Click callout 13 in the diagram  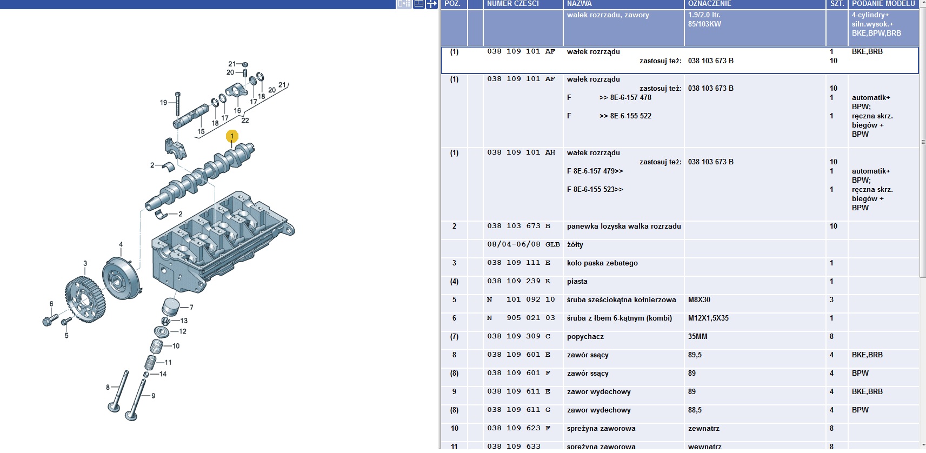coord(184,321)
